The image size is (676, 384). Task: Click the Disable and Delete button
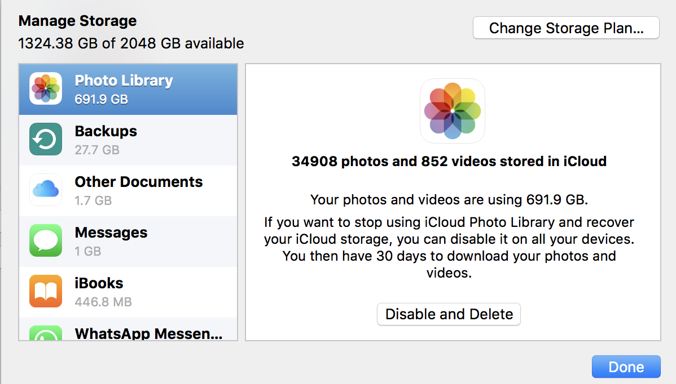click(x=449, y=314)
